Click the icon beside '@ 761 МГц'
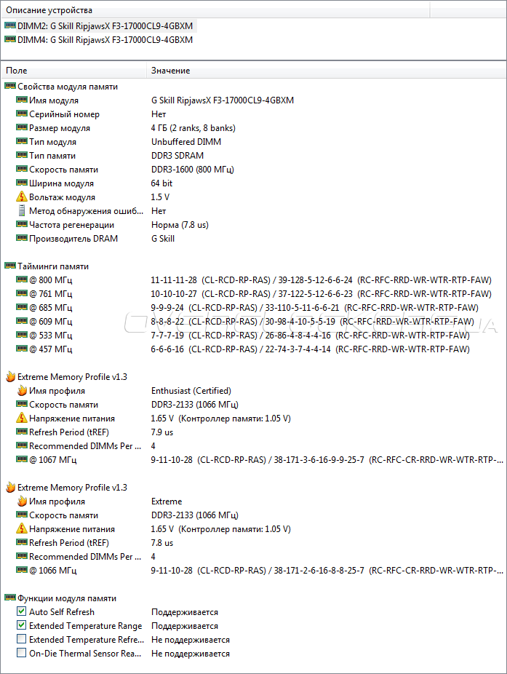 [x=22, y=293]
